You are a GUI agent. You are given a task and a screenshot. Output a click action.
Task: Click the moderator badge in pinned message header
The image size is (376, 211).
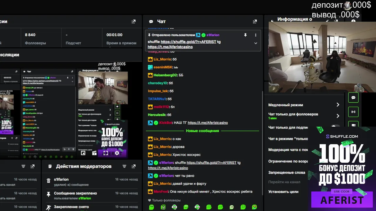pyautogui.click(x=198, y=35)
